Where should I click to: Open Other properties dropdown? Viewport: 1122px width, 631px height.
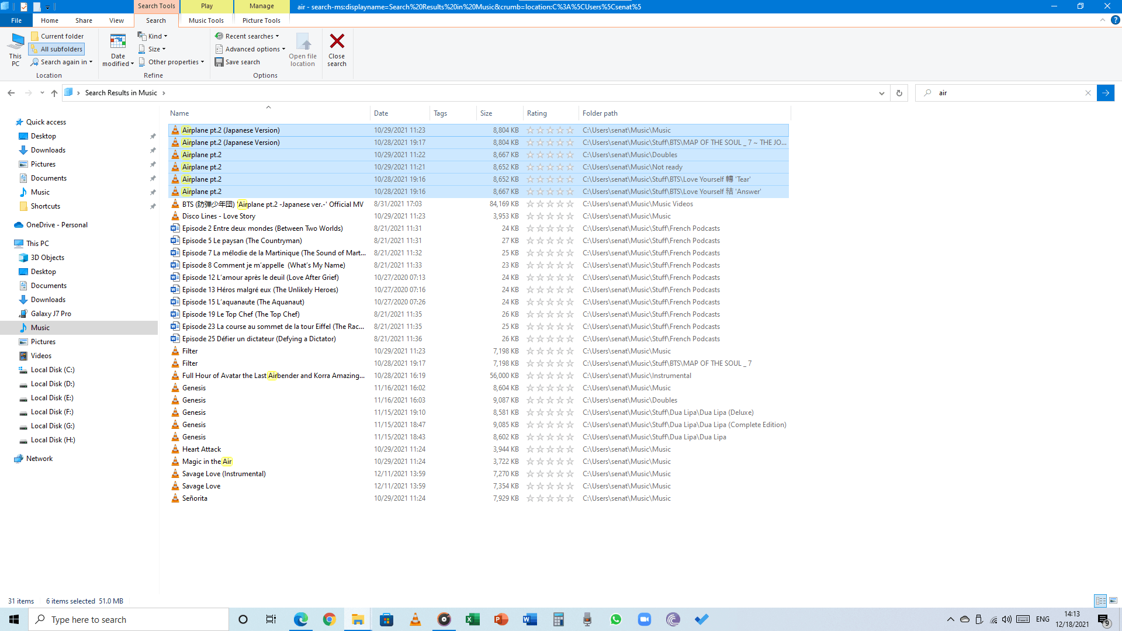171,62
